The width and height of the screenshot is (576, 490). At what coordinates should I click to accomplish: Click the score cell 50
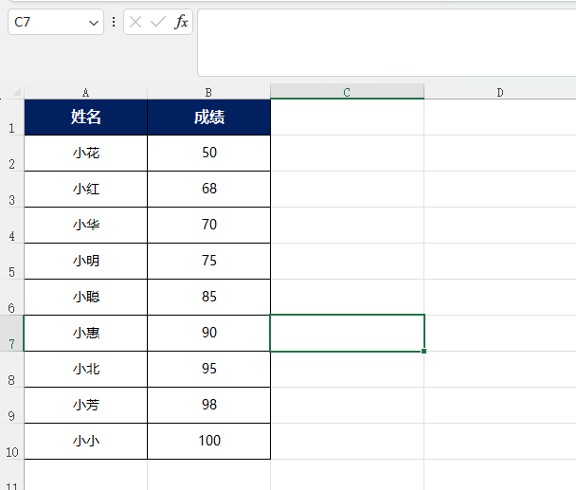[208, 153]
